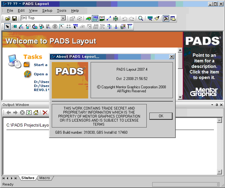Image resolution: width=225 pixels, height=188 pixels.
Task: Click Refresh icon in Output Window toolbar
Action: [29, 113]
